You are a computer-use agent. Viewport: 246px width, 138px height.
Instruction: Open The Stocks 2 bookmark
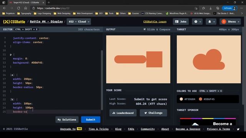pos(224,13)
